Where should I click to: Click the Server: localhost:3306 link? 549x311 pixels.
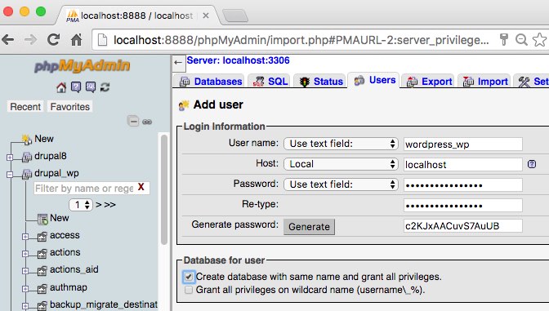[x=238, y=60]
